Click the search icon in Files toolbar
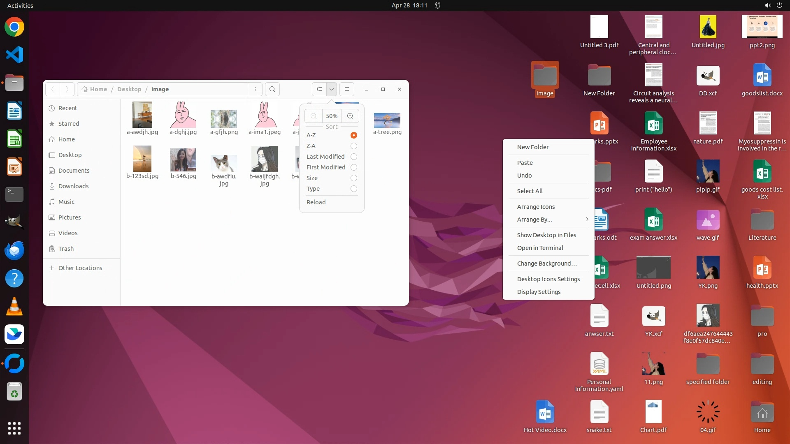Image resolution: width=790 pixels, height=444 pixels. 272,89
